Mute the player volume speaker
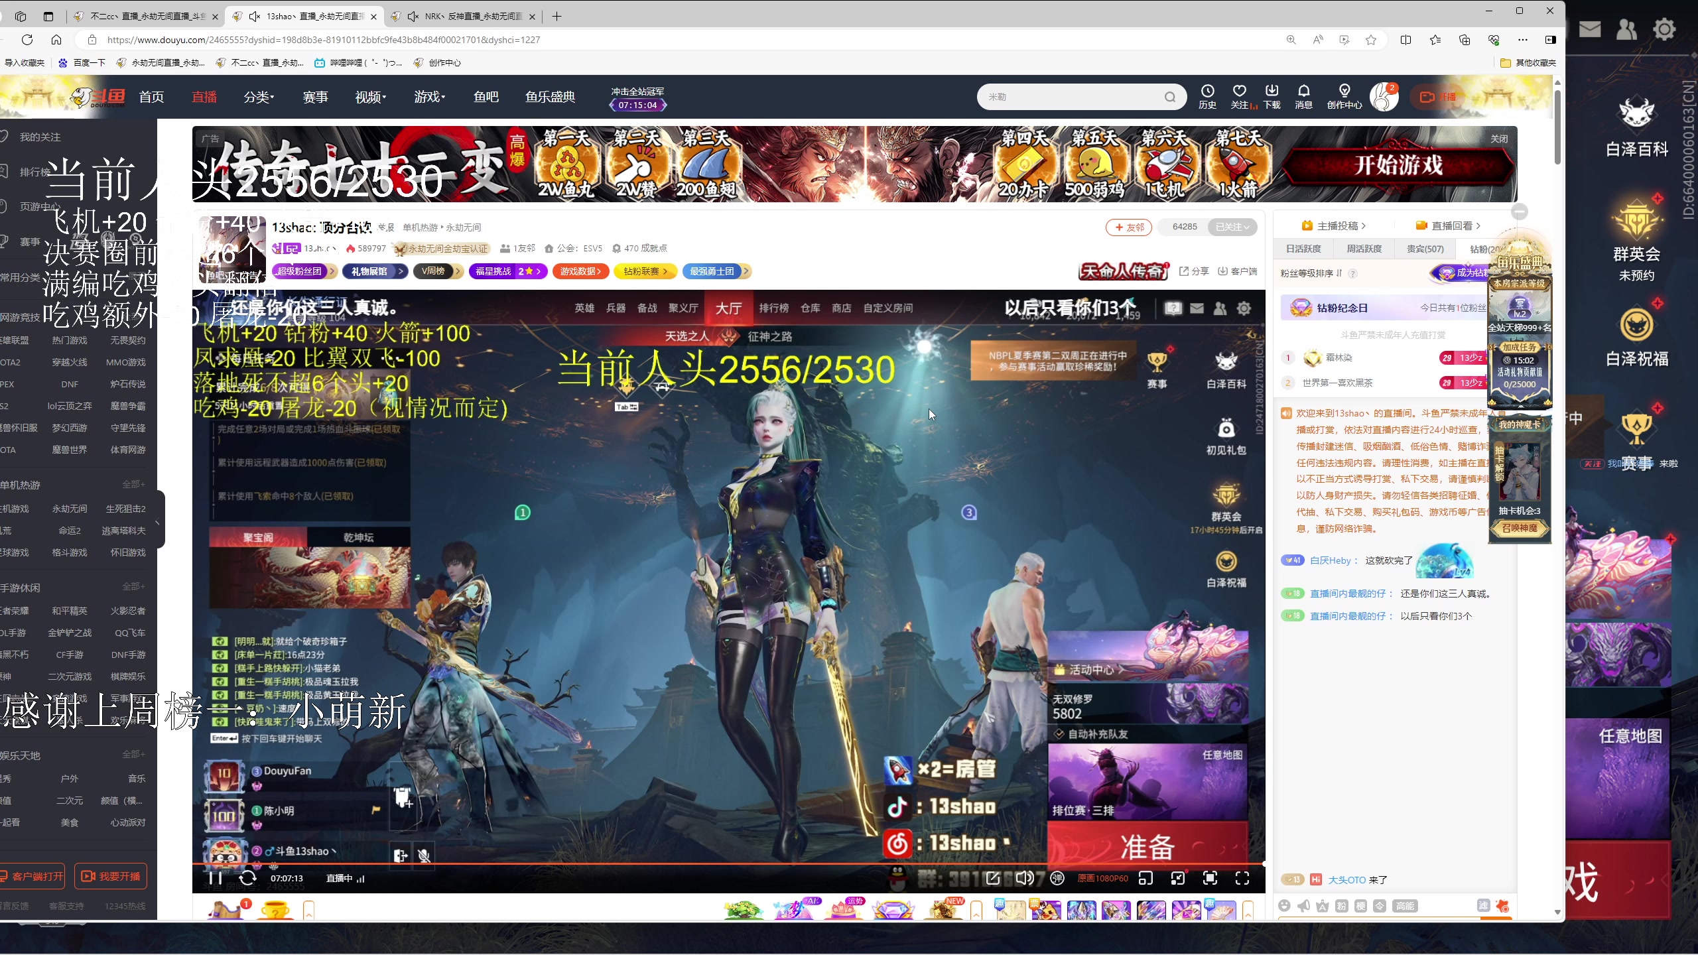1698x955 pixels. pyautogui.click(x=1024, y=878)
